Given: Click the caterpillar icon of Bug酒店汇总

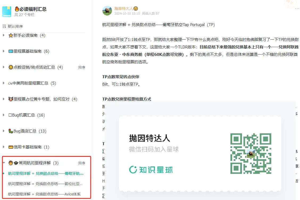Looking at the screenshot, I should (x=11, y=131).
